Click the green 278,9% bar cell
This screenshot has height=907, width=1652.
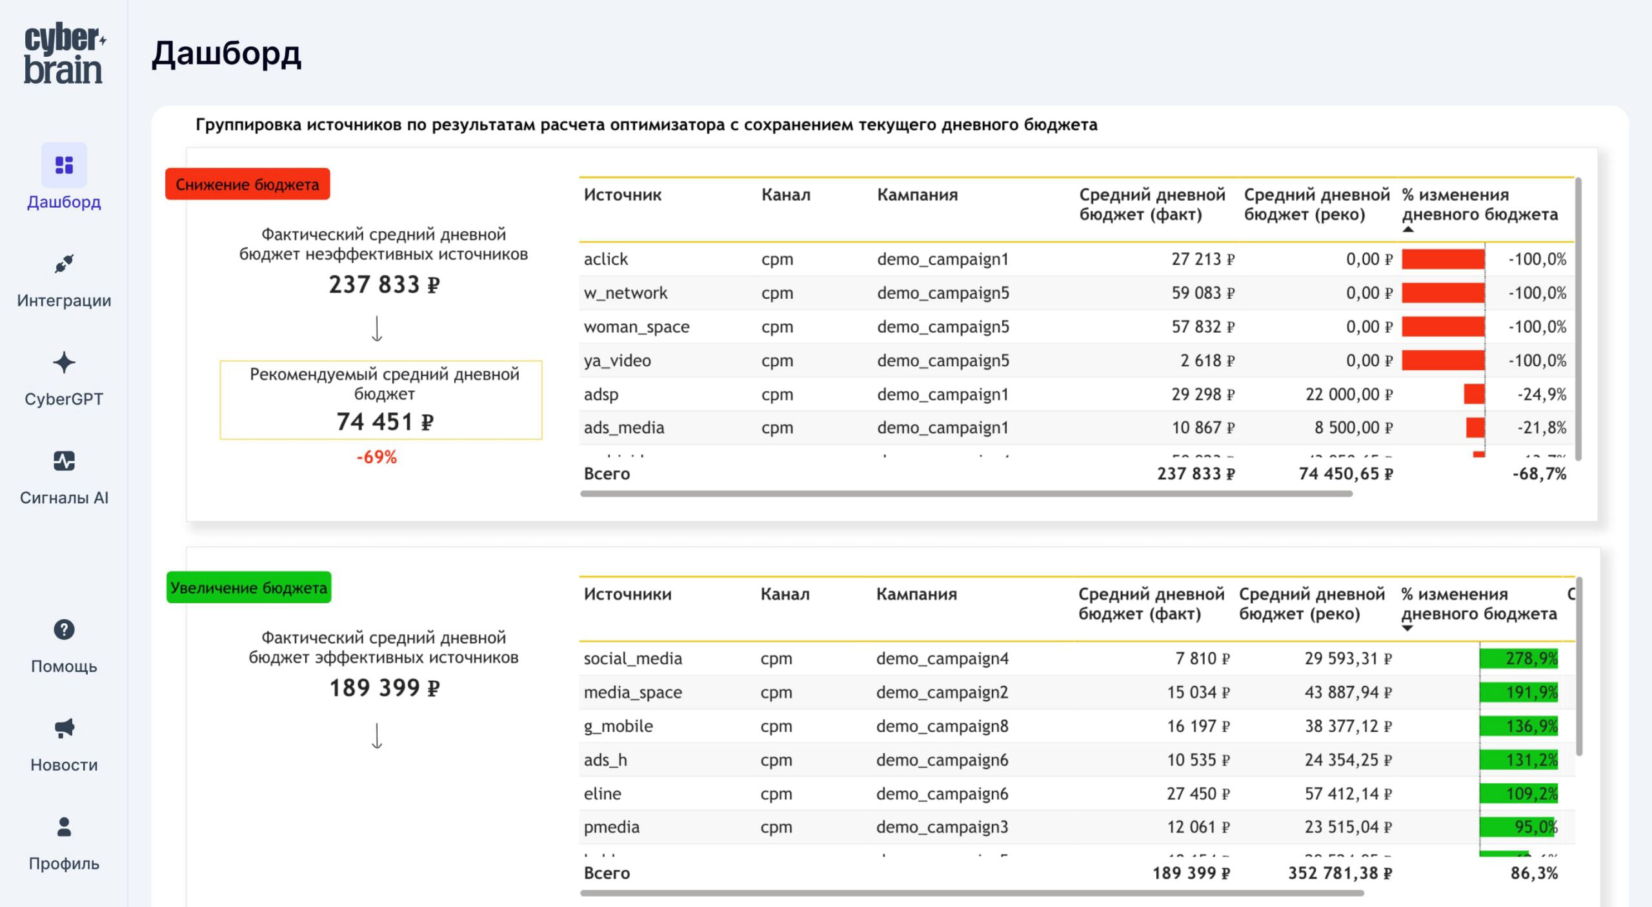[x=1518, y=659]
